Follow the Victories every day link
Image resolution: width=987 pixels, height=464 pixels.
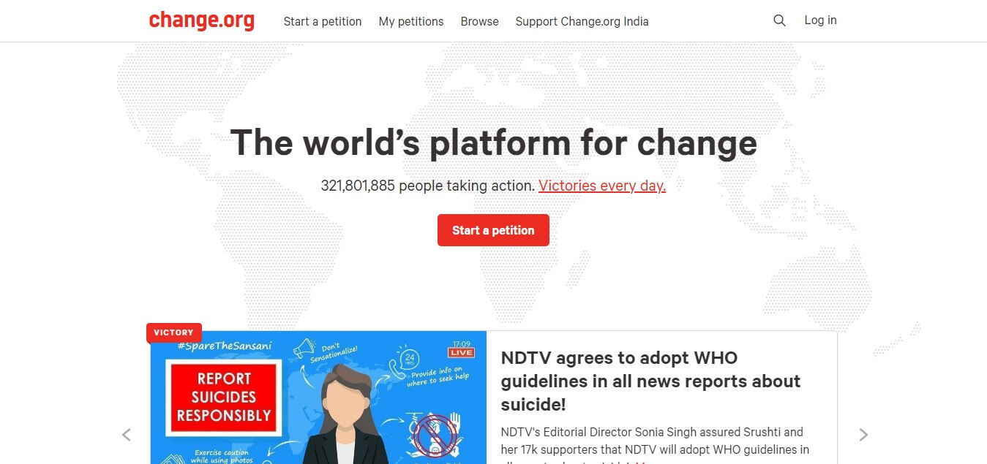[602, 186]
